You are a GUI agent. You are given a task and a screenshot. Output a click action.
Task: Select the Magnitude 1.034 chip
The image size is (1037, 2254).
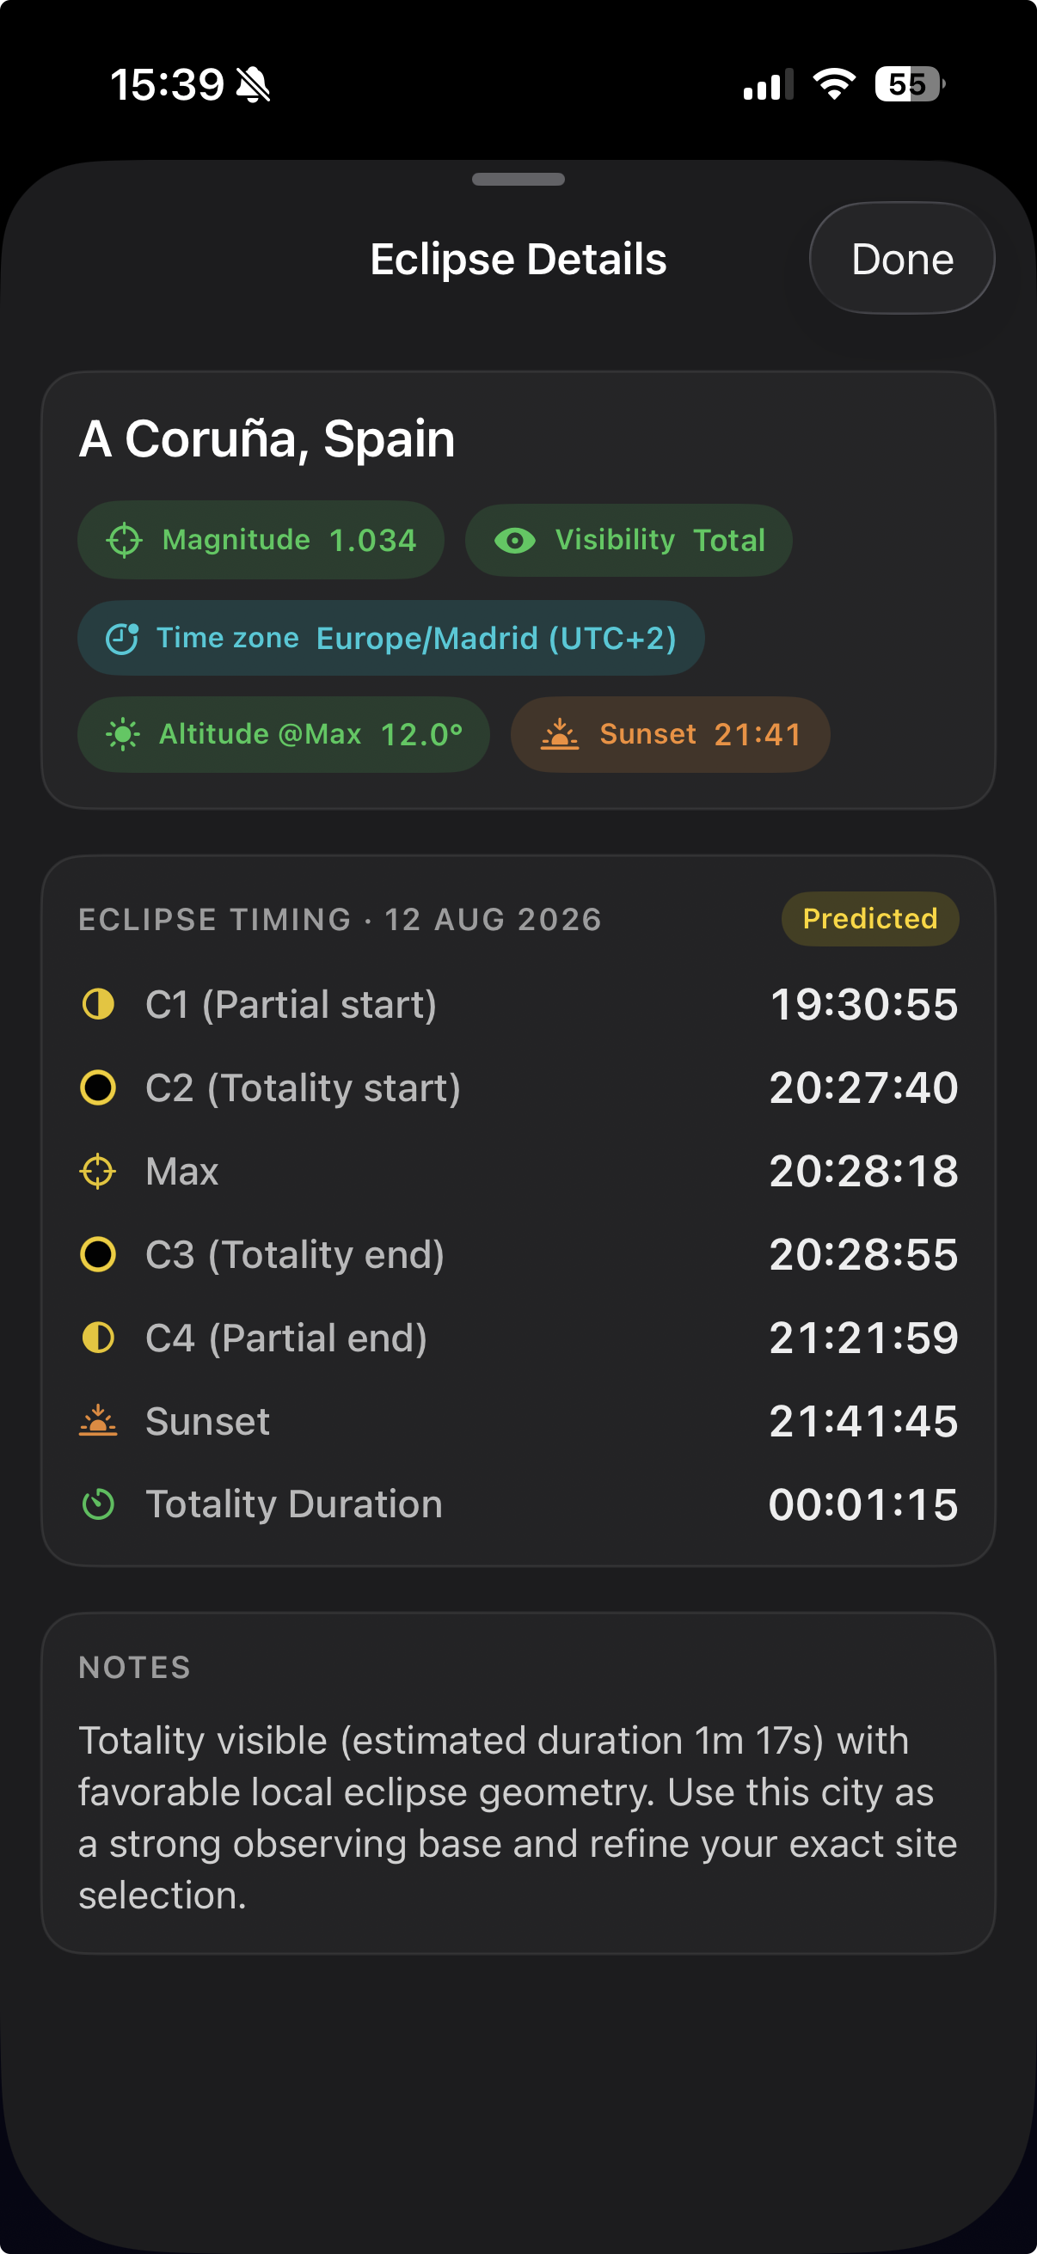[260, 540]
